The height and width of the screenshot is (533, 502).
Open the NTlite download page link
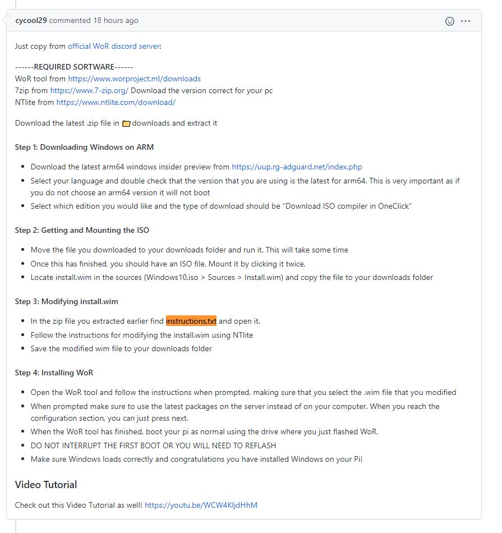(116, 102)
